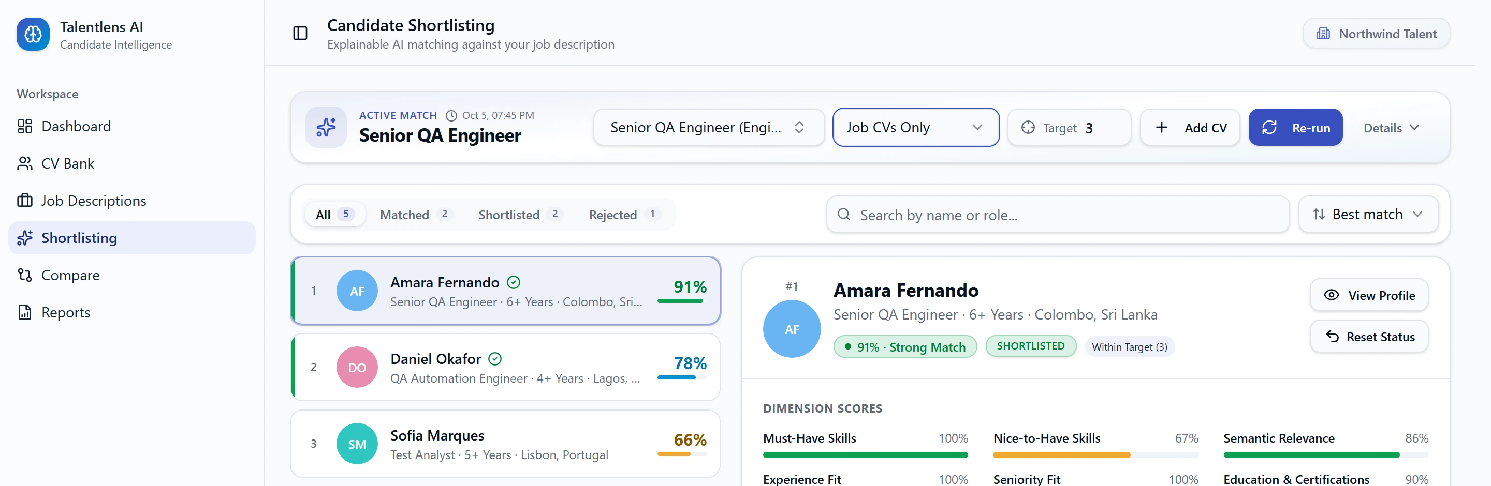The width and height of the screenshot is (1491, 486).
Task: Toggle the sidebar panel icon
Action: click(x=300, y=34)
